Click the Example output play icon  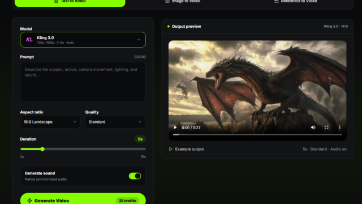[171, 149]
